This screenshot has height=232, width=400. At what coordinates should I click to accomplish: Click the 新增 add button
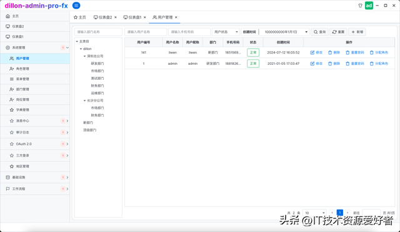tap(357, 32)
